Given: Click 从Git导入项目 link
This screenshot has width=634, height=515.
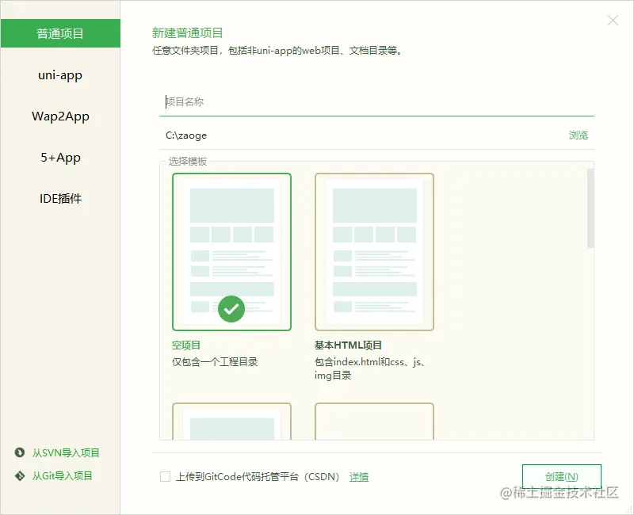Looking at the screenshot, I should coord(63,476).
